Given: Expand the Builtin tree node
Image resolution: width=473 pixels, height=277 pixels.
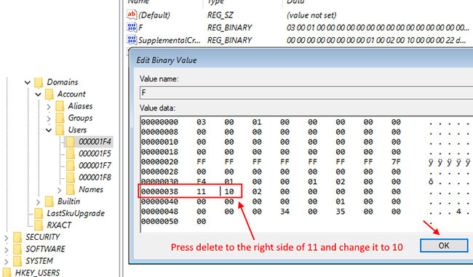Looking at the screenshot, I should [38, 201].
